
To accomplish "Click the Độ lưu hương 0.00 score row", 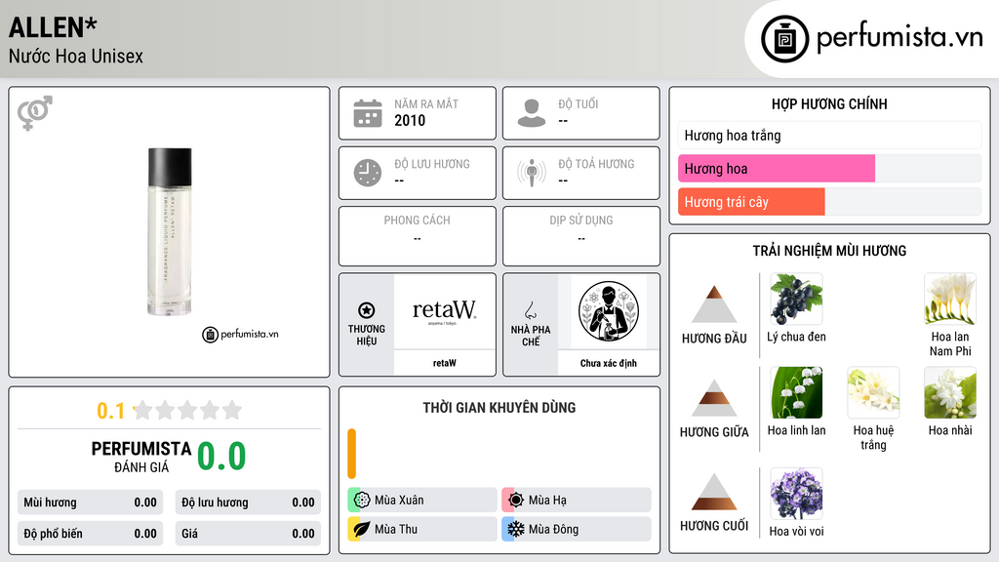I will [248, 502].
